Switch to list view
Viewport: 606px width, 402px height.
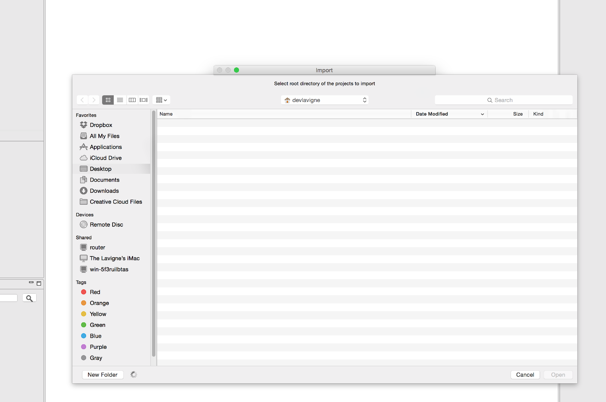pos(120,100)
